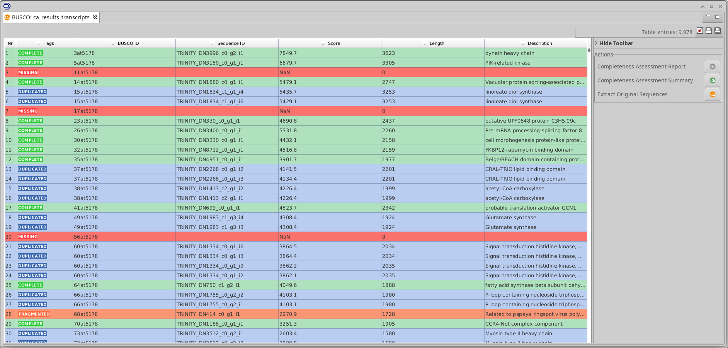Open filter icon on the BUSCO ID column
The height and width of the screenshot is (348, 728).
click(113, 43)
